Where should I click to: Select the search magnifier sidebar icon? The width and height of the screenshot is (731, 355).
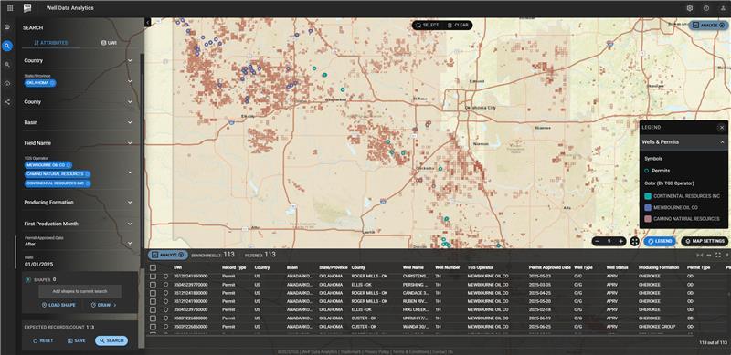point(7,46)
